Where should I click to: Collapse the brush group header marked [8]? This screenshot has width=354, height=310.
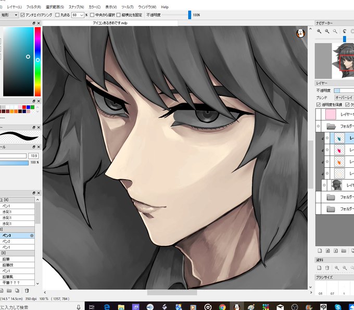click(x=17, y=253)
